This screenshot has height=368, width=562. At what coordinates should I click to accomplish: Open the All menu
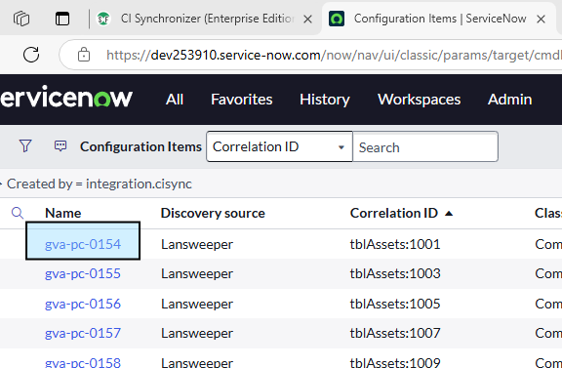[x=175, y=100]
